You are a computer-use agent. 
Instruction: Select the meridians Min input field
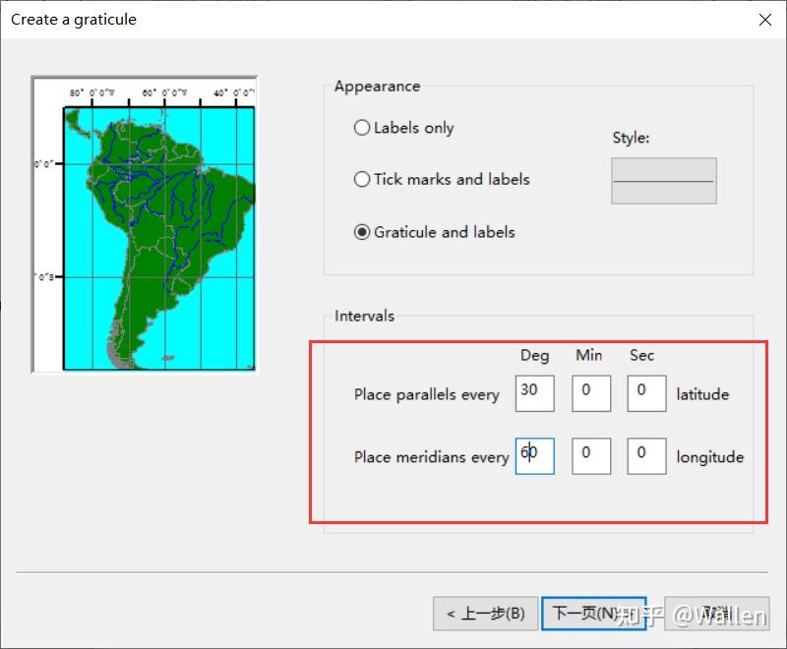click(x=590, y=455)
